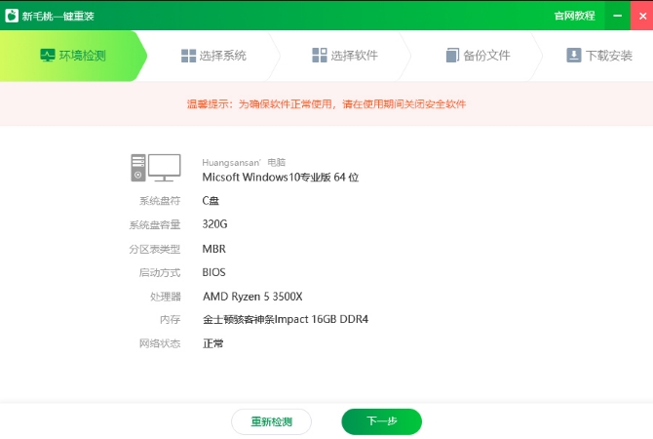Click the 内存 label
This screenshot has width=653, height=439.
click(171, 320)
